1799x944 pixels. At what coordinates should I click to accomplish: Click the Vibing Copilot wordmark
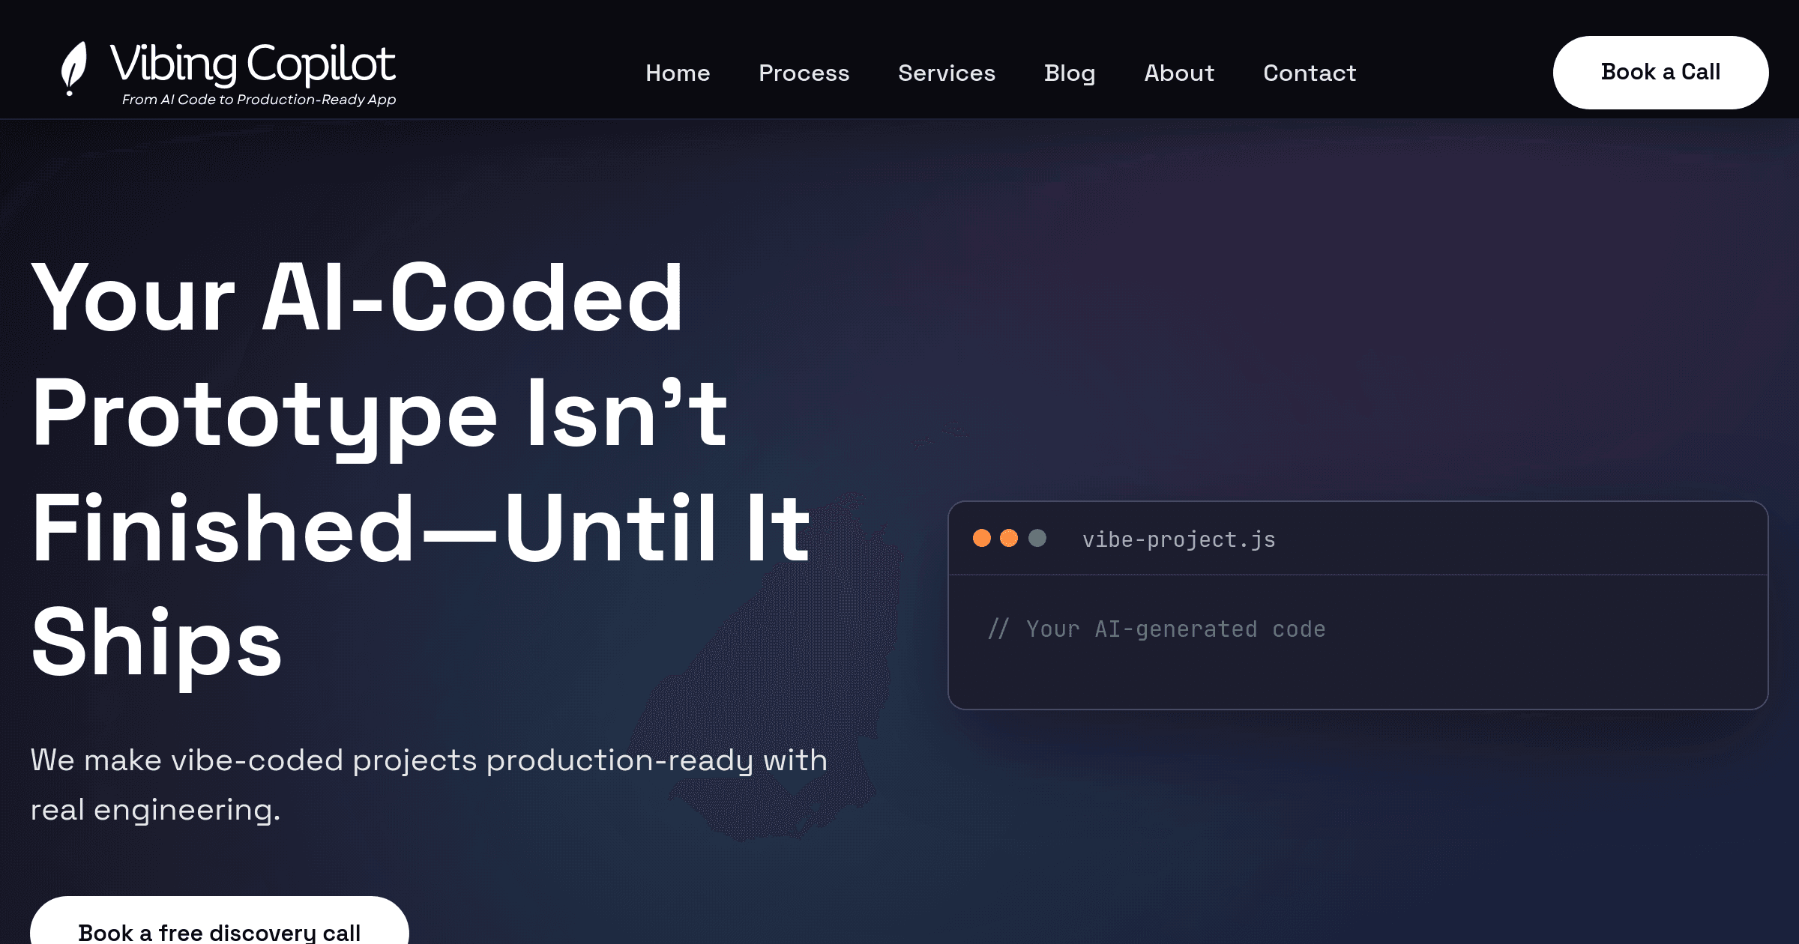click(253, 63)
